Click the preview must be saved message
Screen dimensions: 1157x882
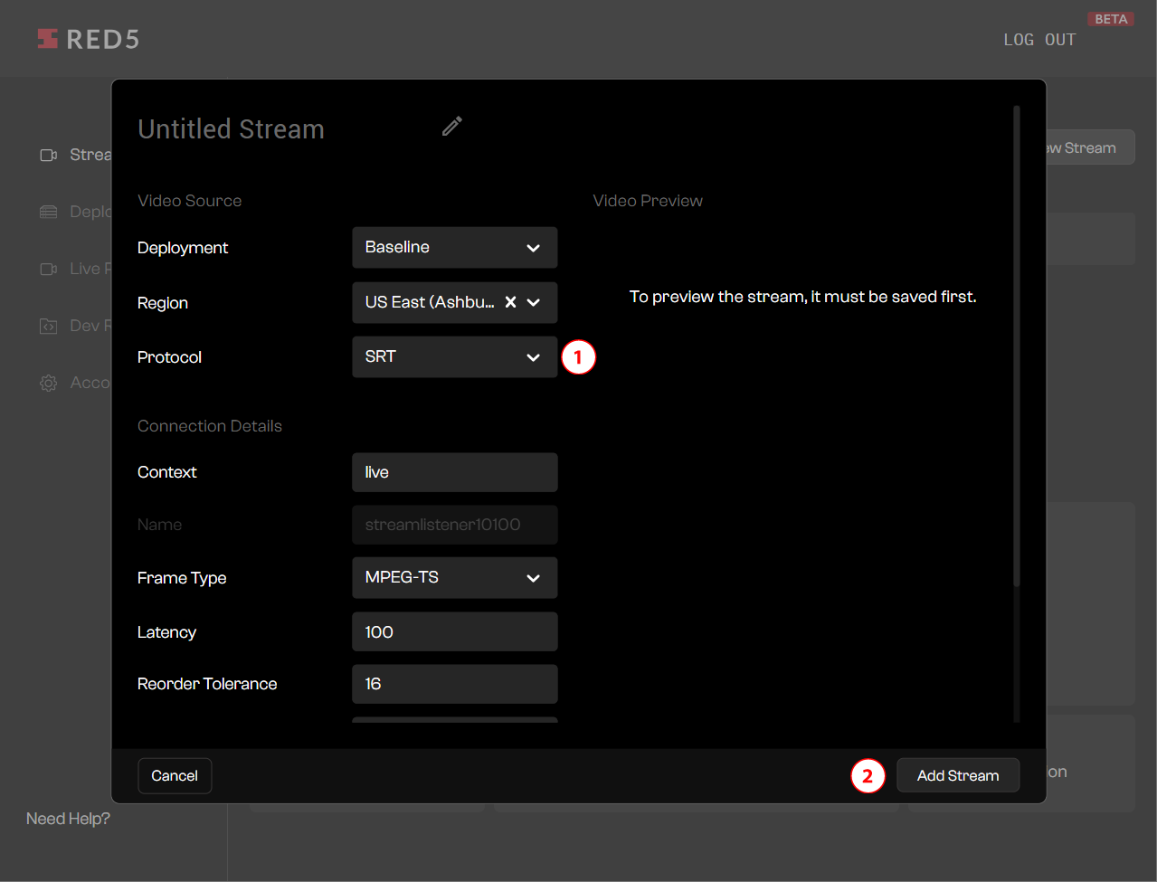click(x=803, y=297)
